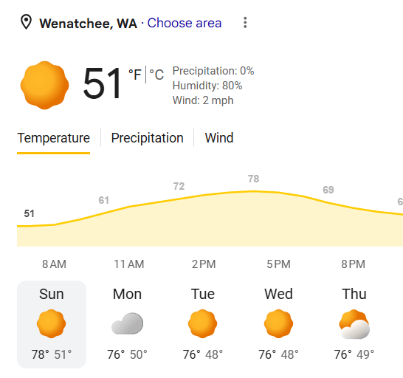Click the location pin icon
The width and height of the screenshot is (403, 378).
(26, 22)
